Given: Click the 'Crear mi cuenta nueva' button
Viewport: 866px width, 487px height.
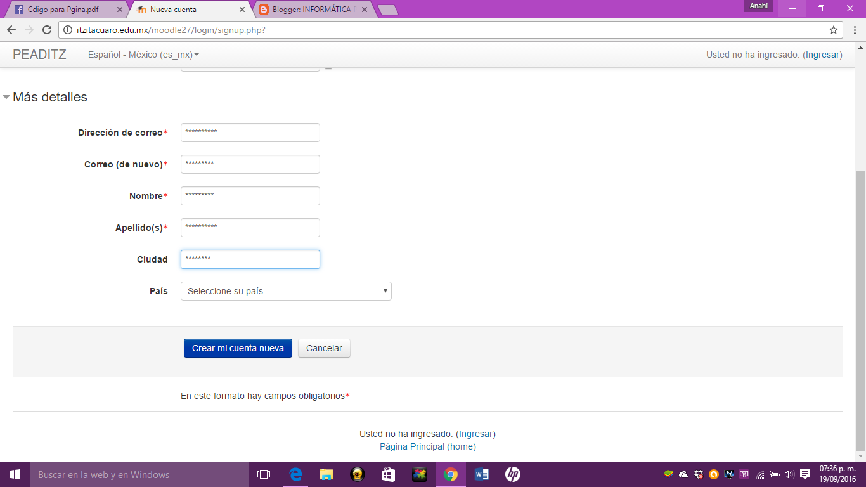Looking at the screenshot, I should tap(238, 348).
